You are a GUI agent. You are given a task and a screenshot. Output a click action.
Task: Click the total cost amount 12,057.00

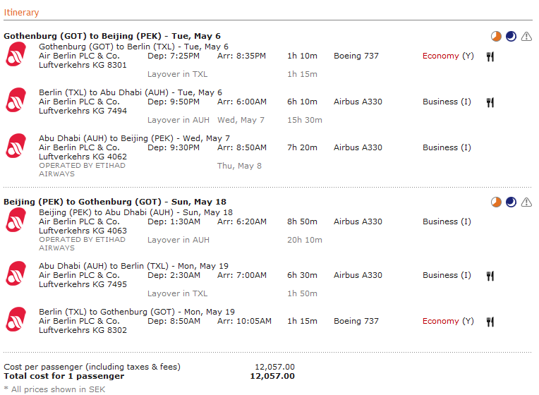coord(272,376)
